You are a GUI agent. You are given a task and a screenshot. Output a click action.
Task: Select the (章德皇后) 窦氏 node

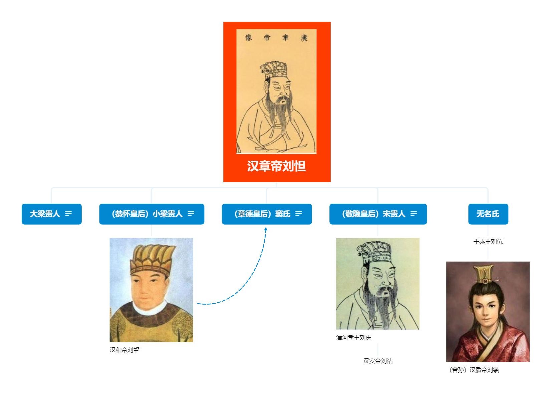tap(267, 214)
